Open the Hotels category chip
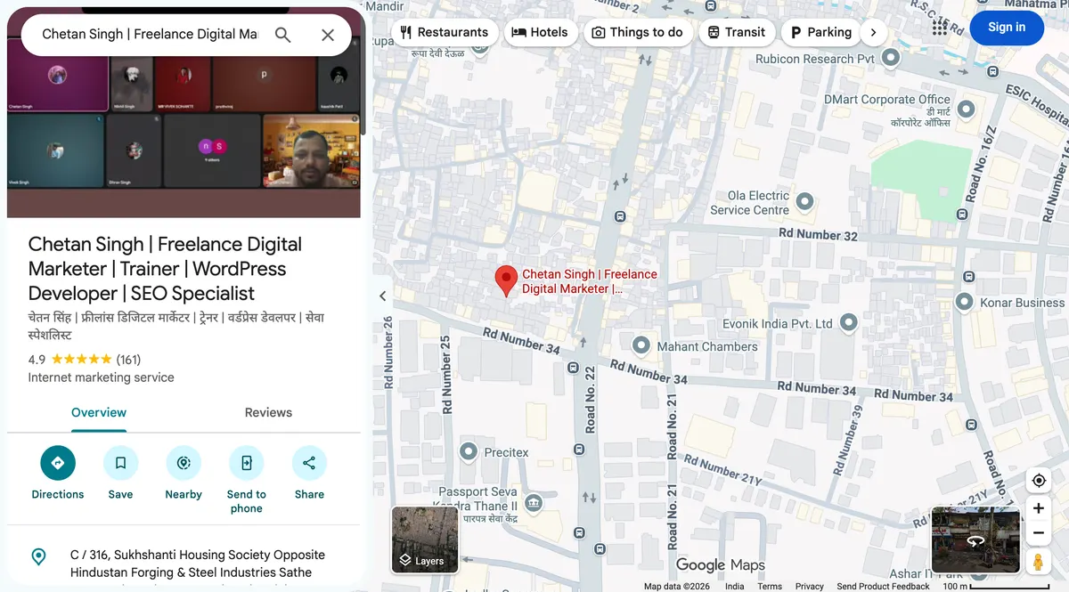 tap(540, 32)
